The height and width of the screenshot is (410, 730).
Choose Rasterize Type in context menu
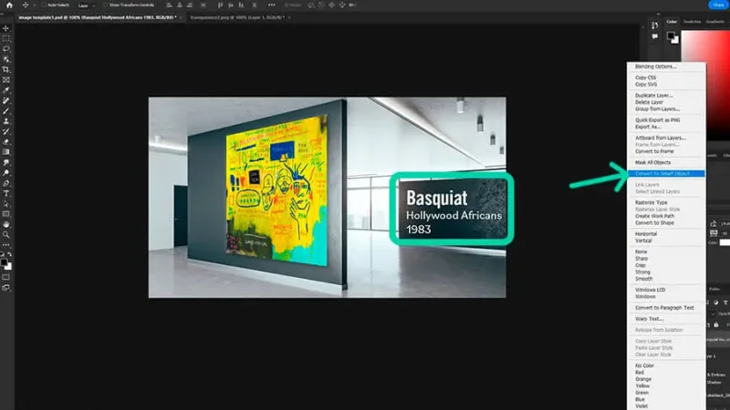click(x=651, y=202)
